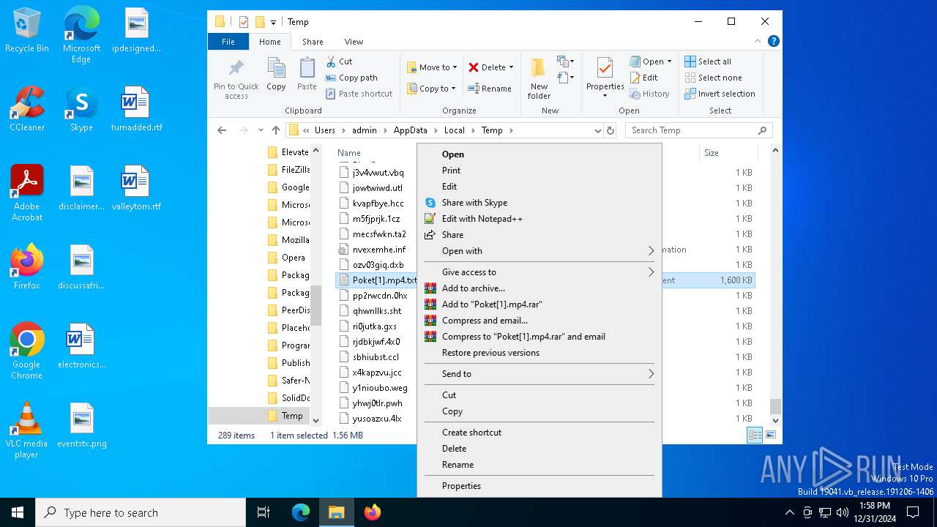Open Firefox from the taskbar
Image resolution: width=937 pixels, height=527 pixels.
coord(373,512)
